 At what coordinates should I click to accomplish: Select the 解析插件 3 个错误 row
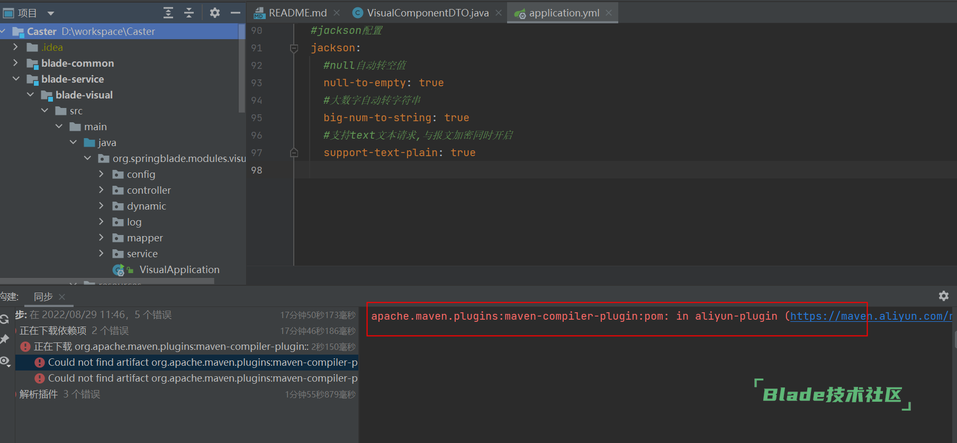pyautogui.click(x=187, y=394)
